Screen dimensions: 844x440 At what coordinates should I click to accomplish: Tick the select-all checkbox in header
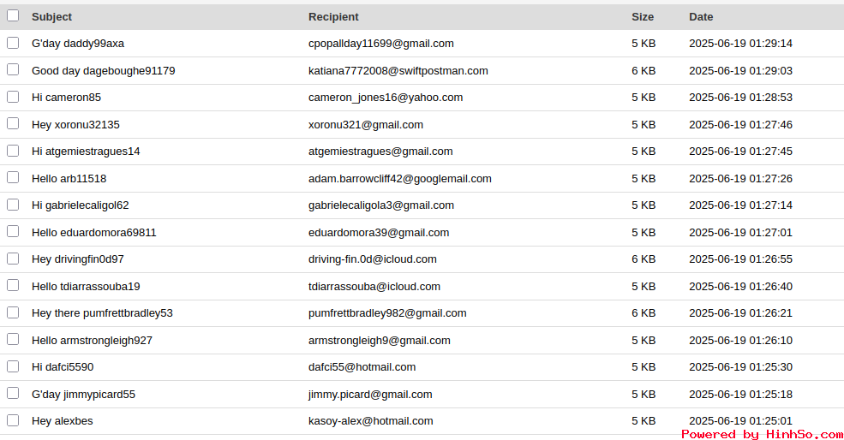coord(13,15)
